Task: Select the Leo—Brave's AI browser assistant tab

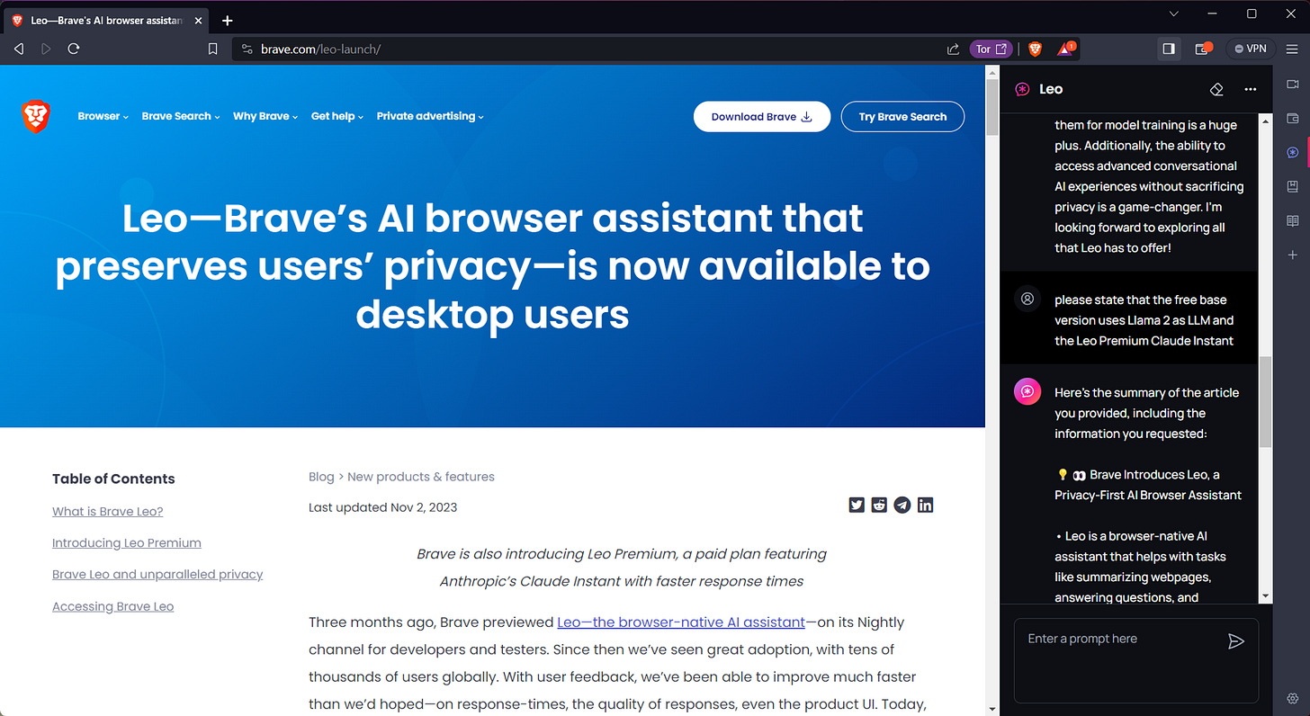Action: pyautogui.click(x=106, y=20)
